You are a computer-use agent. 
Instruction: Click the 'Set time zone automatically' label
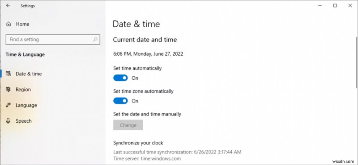pyautogui.click(x=143, y=91)
